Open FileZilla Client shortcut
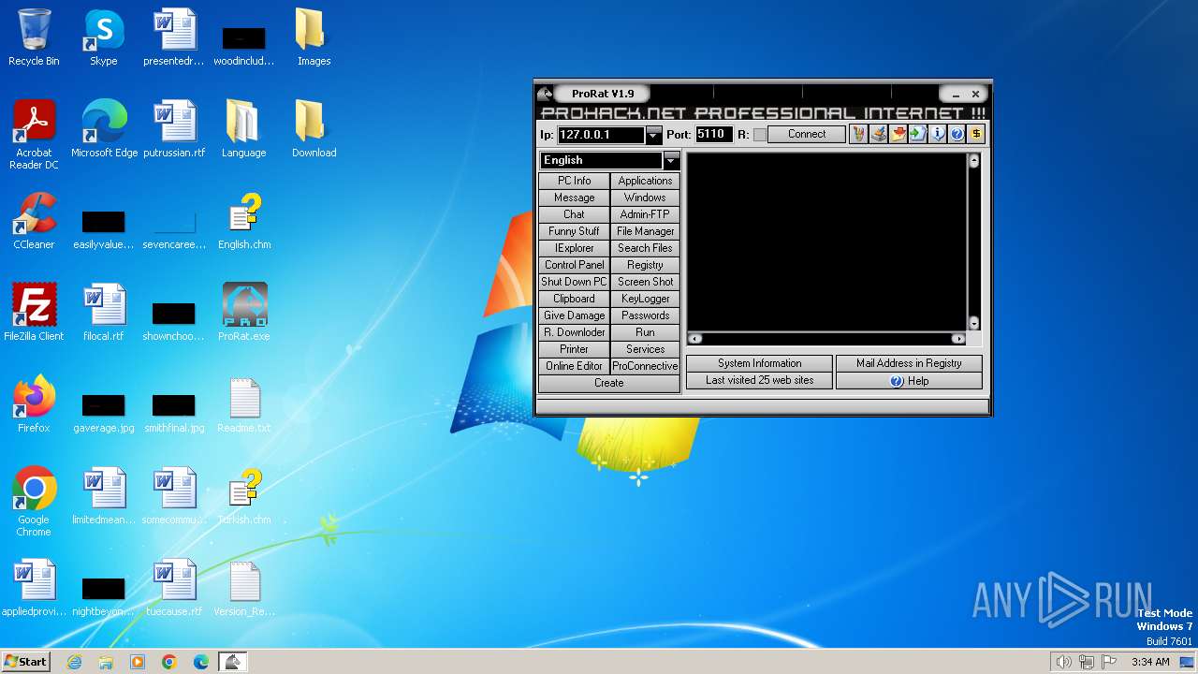1198x674 pixels. tap(34, 313)
